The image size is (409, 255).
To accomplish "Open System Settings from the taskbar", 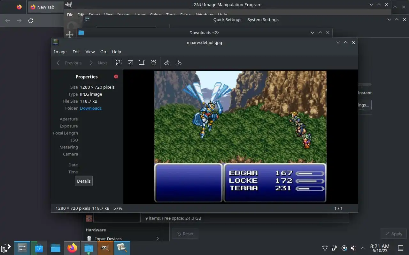I will (22, 248).
